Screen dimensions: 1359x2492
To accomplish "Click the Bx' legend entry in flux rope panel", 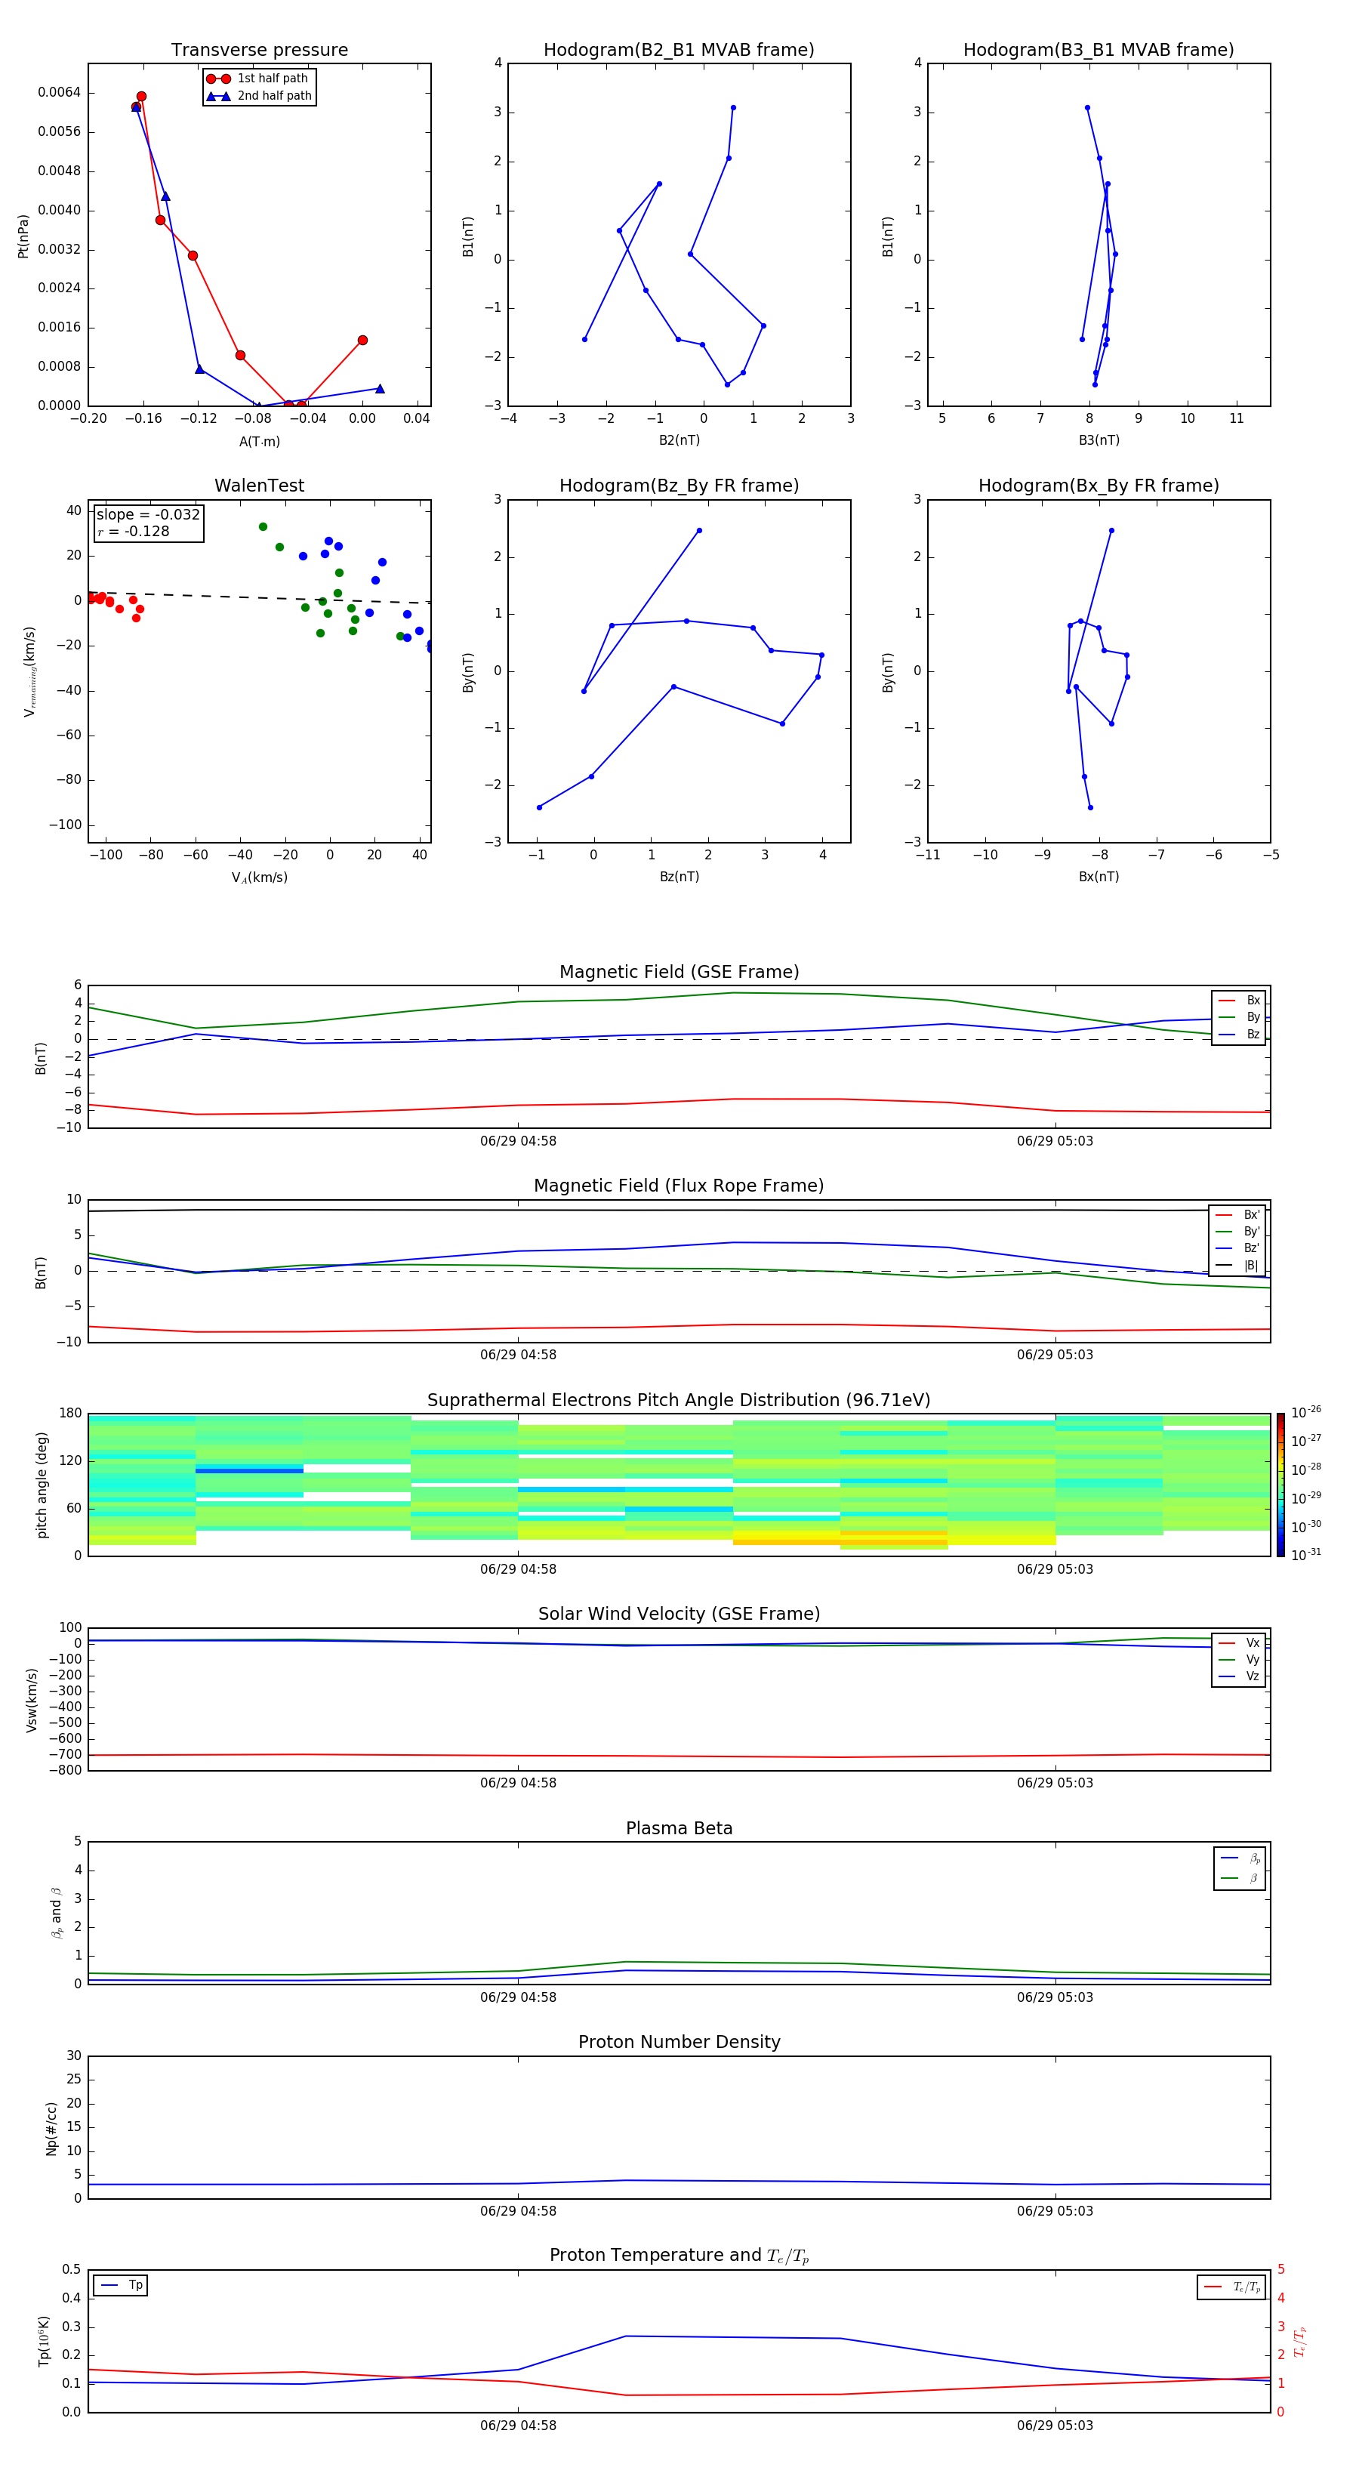I will (x=1238, y=1215).
